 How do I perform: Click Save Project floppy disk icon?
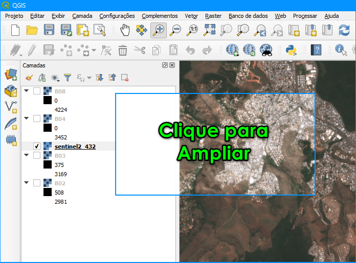pos(49,30)
